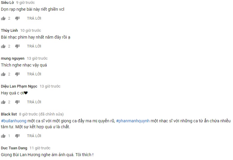This screenshot has height=160, width=233.
Task: Dislike mung nguyen's comment
Action: tap(17, 74)
